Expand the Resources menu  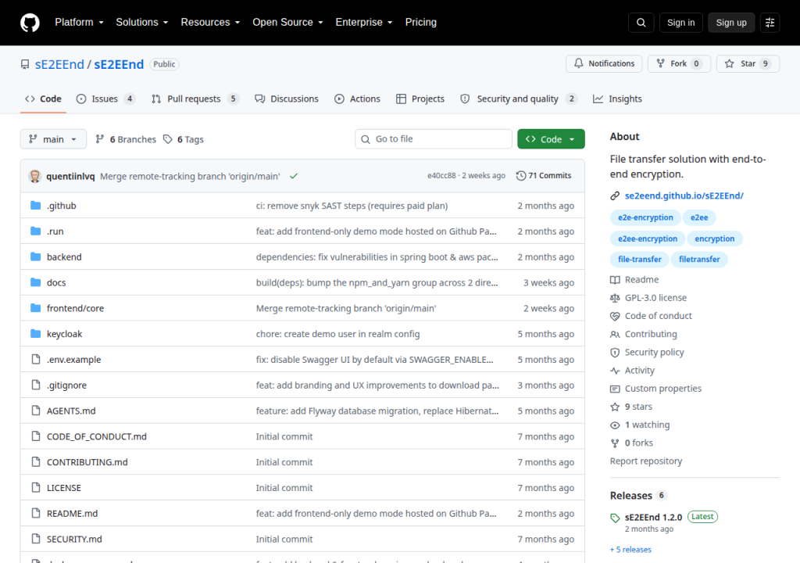(x=210, y=23)
